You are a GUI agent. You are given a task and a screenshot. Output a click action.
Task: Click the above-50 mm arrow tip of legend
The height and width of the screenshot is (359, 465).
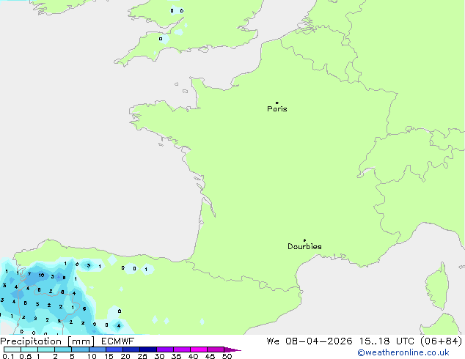(x=232, y=349)
